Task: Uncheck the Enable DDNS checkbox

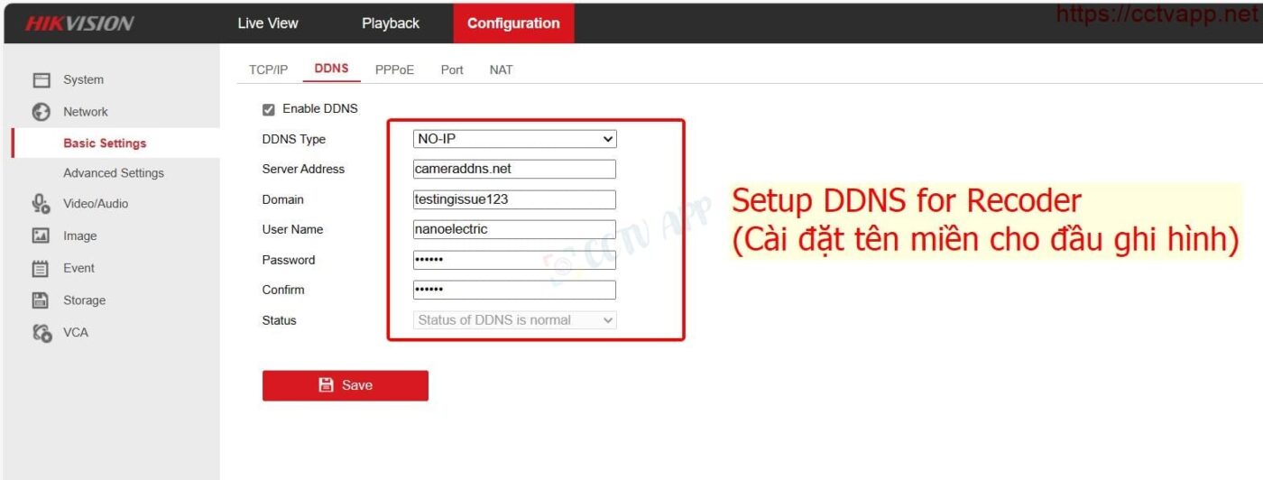Action: click(268, 109)
